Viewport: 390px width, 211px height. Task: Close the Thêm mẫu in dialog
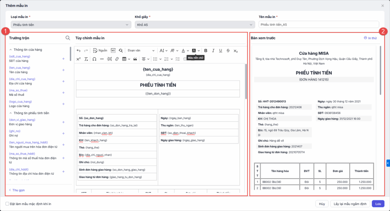pos(382,5)
